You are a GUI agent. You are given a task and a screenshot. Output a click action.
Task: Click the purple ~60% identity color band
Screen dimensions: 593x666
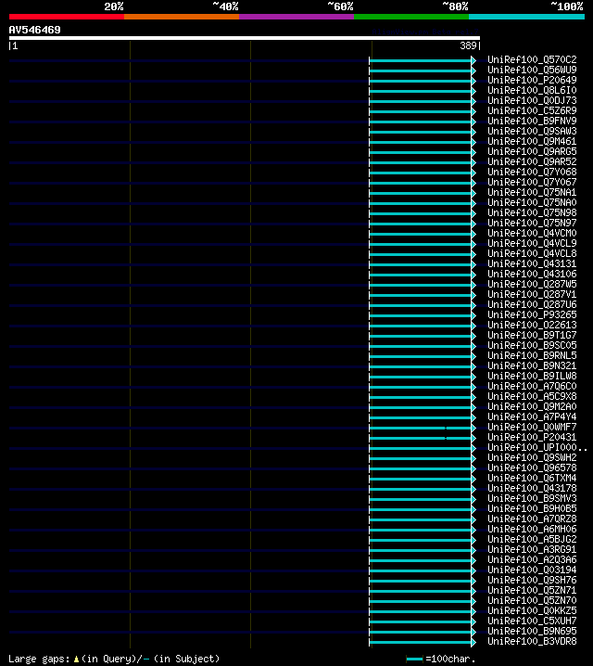point(296,17)
